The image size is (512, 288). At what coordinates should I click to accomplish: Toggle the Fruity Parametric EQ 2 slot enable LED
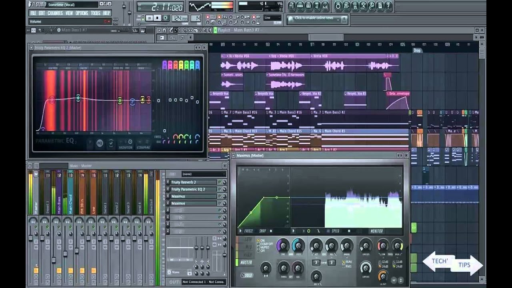coord(220,189)
